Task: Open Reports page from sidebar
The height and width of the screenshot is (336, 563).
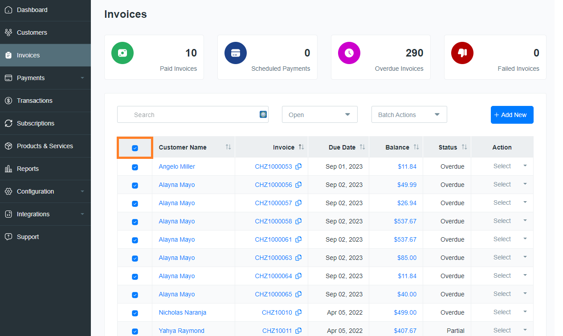Action: click(x=45, y=169)
